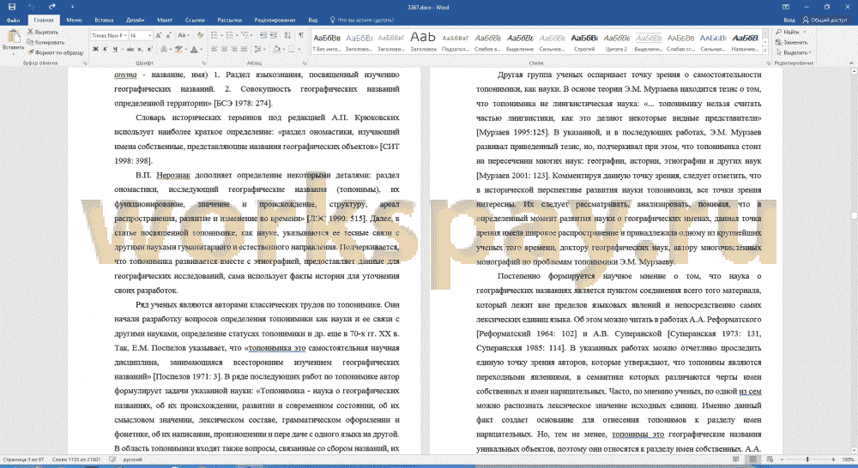858x468 pixels.
Task: Decrease font size with the small A icon
Action: (168, 35)
